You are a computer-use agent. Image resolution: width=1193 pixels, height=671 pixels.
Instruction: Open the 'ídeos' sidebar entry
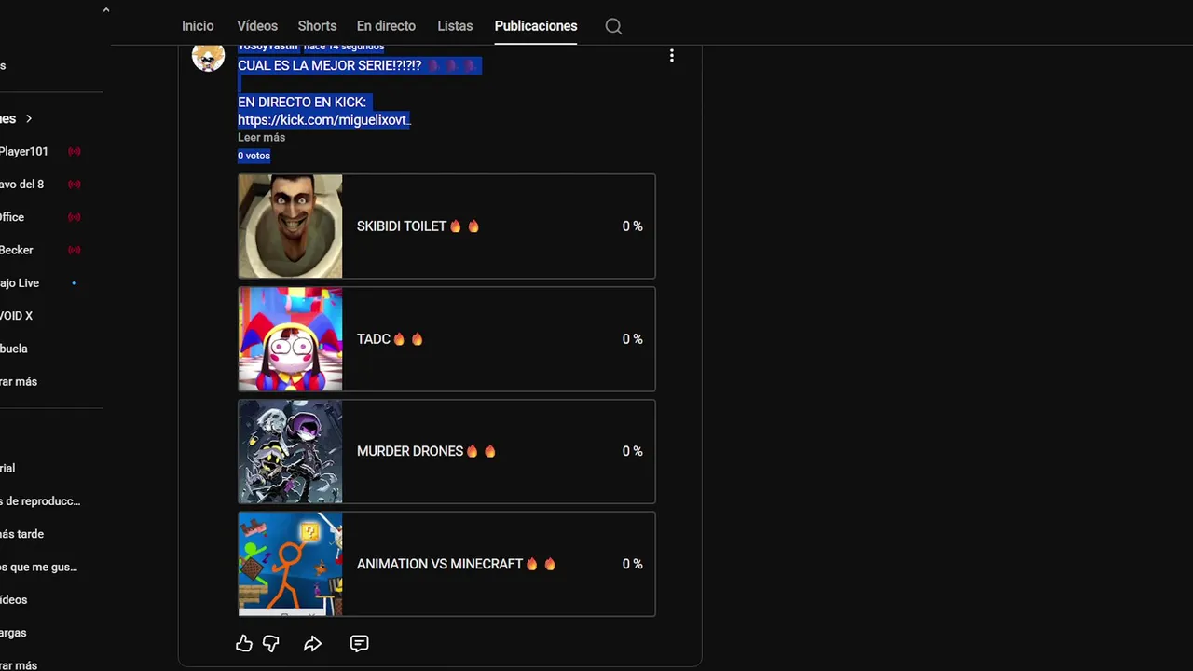(14, 600)
